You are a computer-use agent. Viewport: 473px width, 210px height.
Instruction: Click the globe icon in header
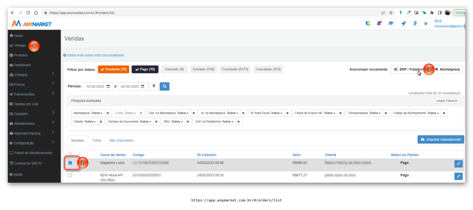[425, 24]
